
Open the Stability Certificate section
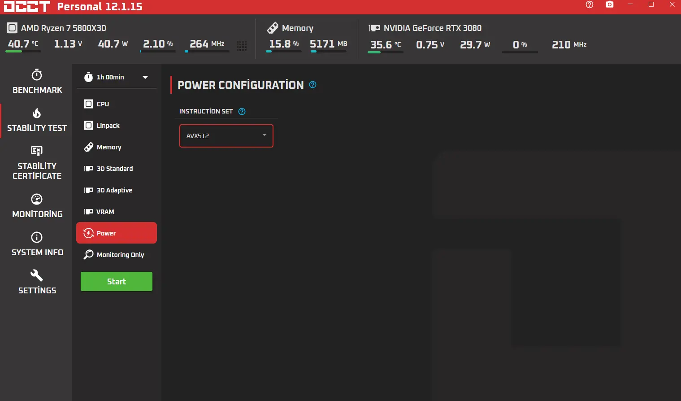point(37,163)
